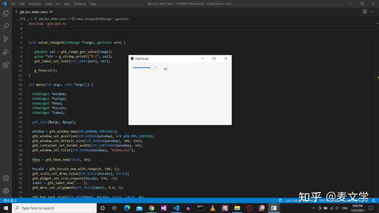Click the GtkHScale slider thumb
Viewport: 379px width, 213px height.
pyautogui.click(x=153, y=68)
